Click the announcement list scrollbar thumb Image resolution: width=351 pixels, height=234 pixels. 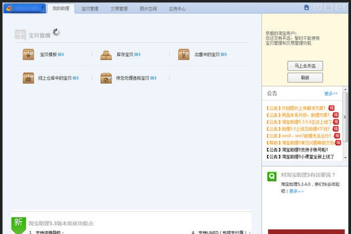click(x=345, y=117)
